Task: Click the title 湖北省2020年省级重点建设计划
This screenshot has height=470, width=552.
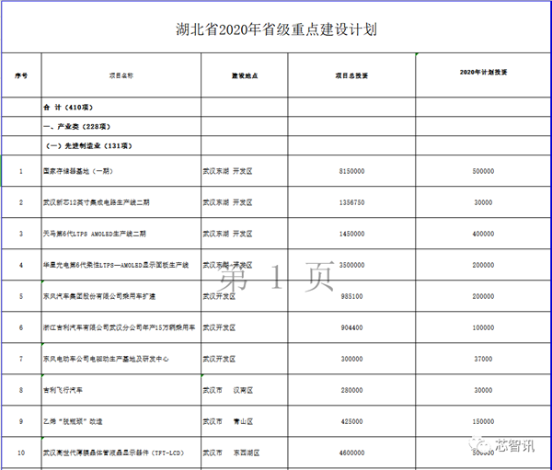Action: [x=276, y=29]
